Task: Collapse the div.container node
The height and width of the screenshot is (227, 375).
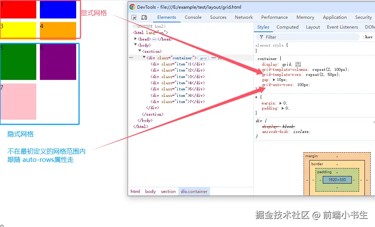Action: click(x=144, y=57)
